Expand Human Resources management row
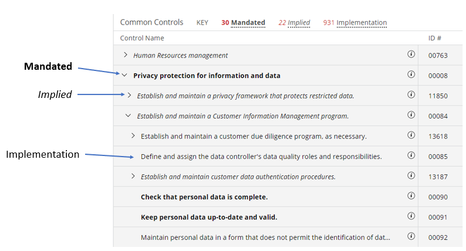466x251 pixels. pyautogui.click(x=125, y=55)
